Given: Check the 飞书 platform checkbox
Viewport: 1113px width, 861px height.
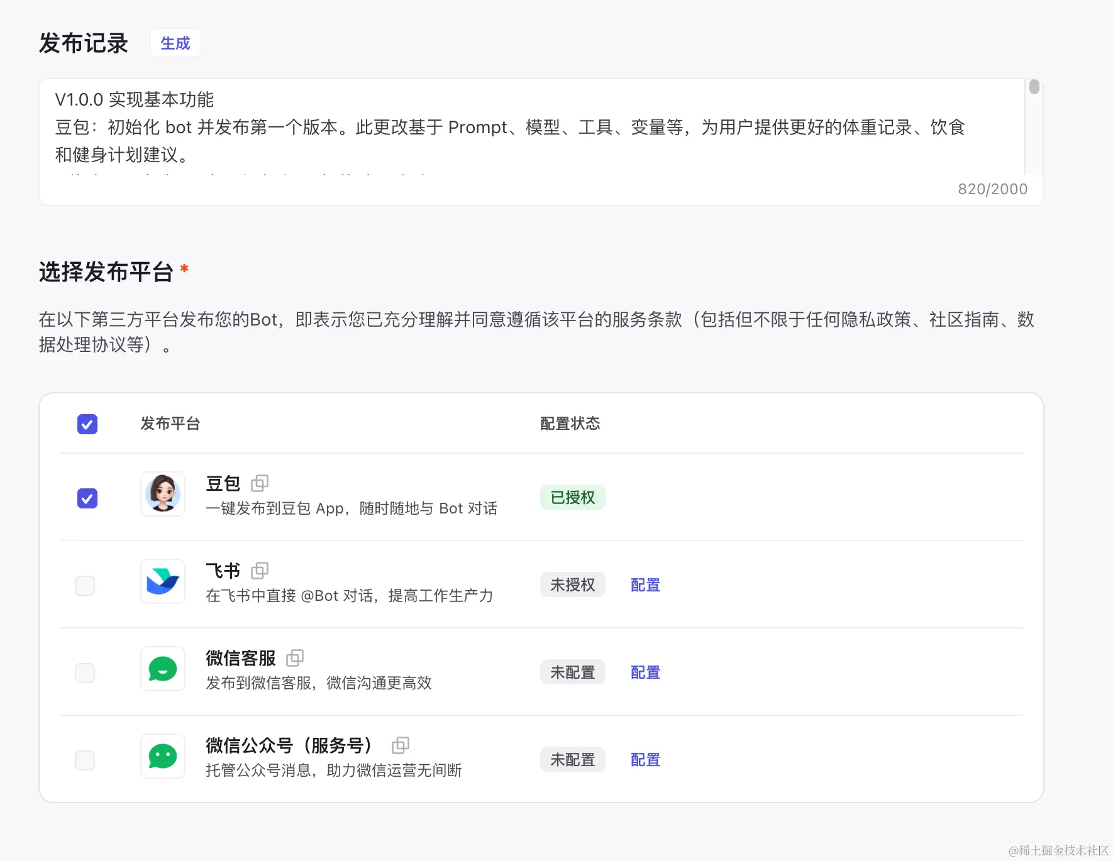Looking at the screenshot, I should click(x=85, y=586).
